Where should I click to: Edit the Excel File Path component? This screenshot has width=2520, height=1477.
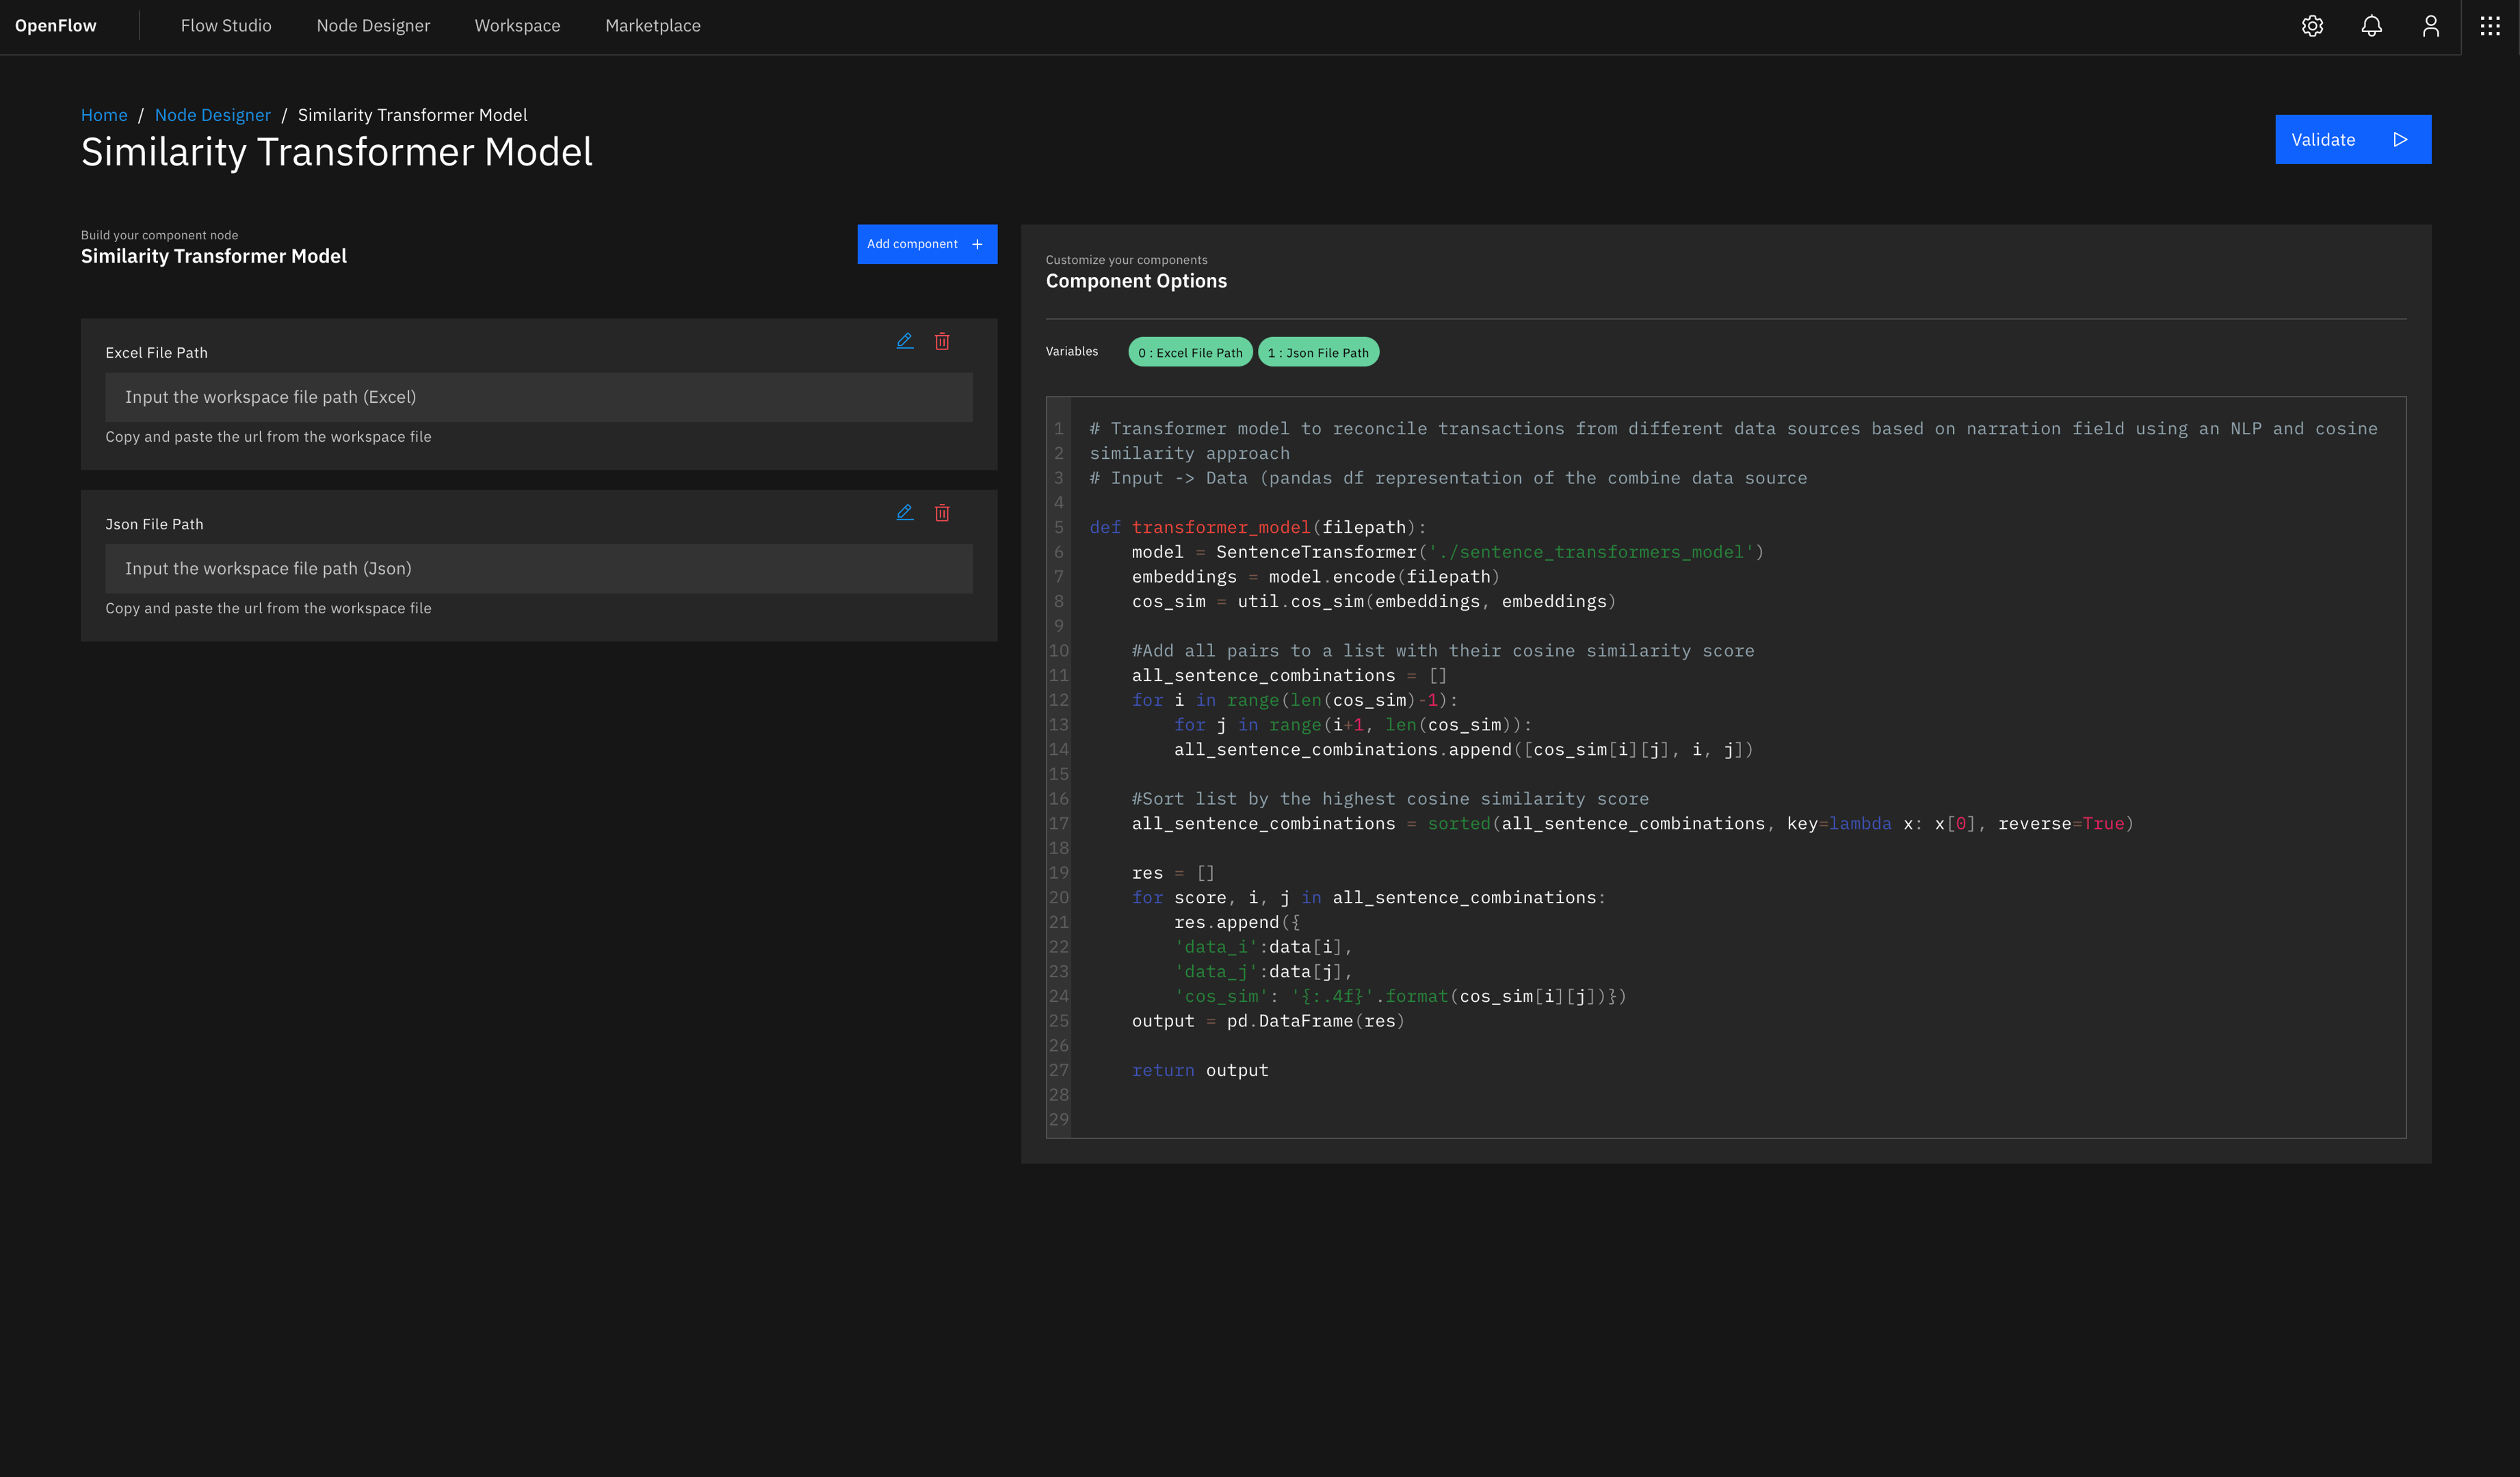point(904,341)
